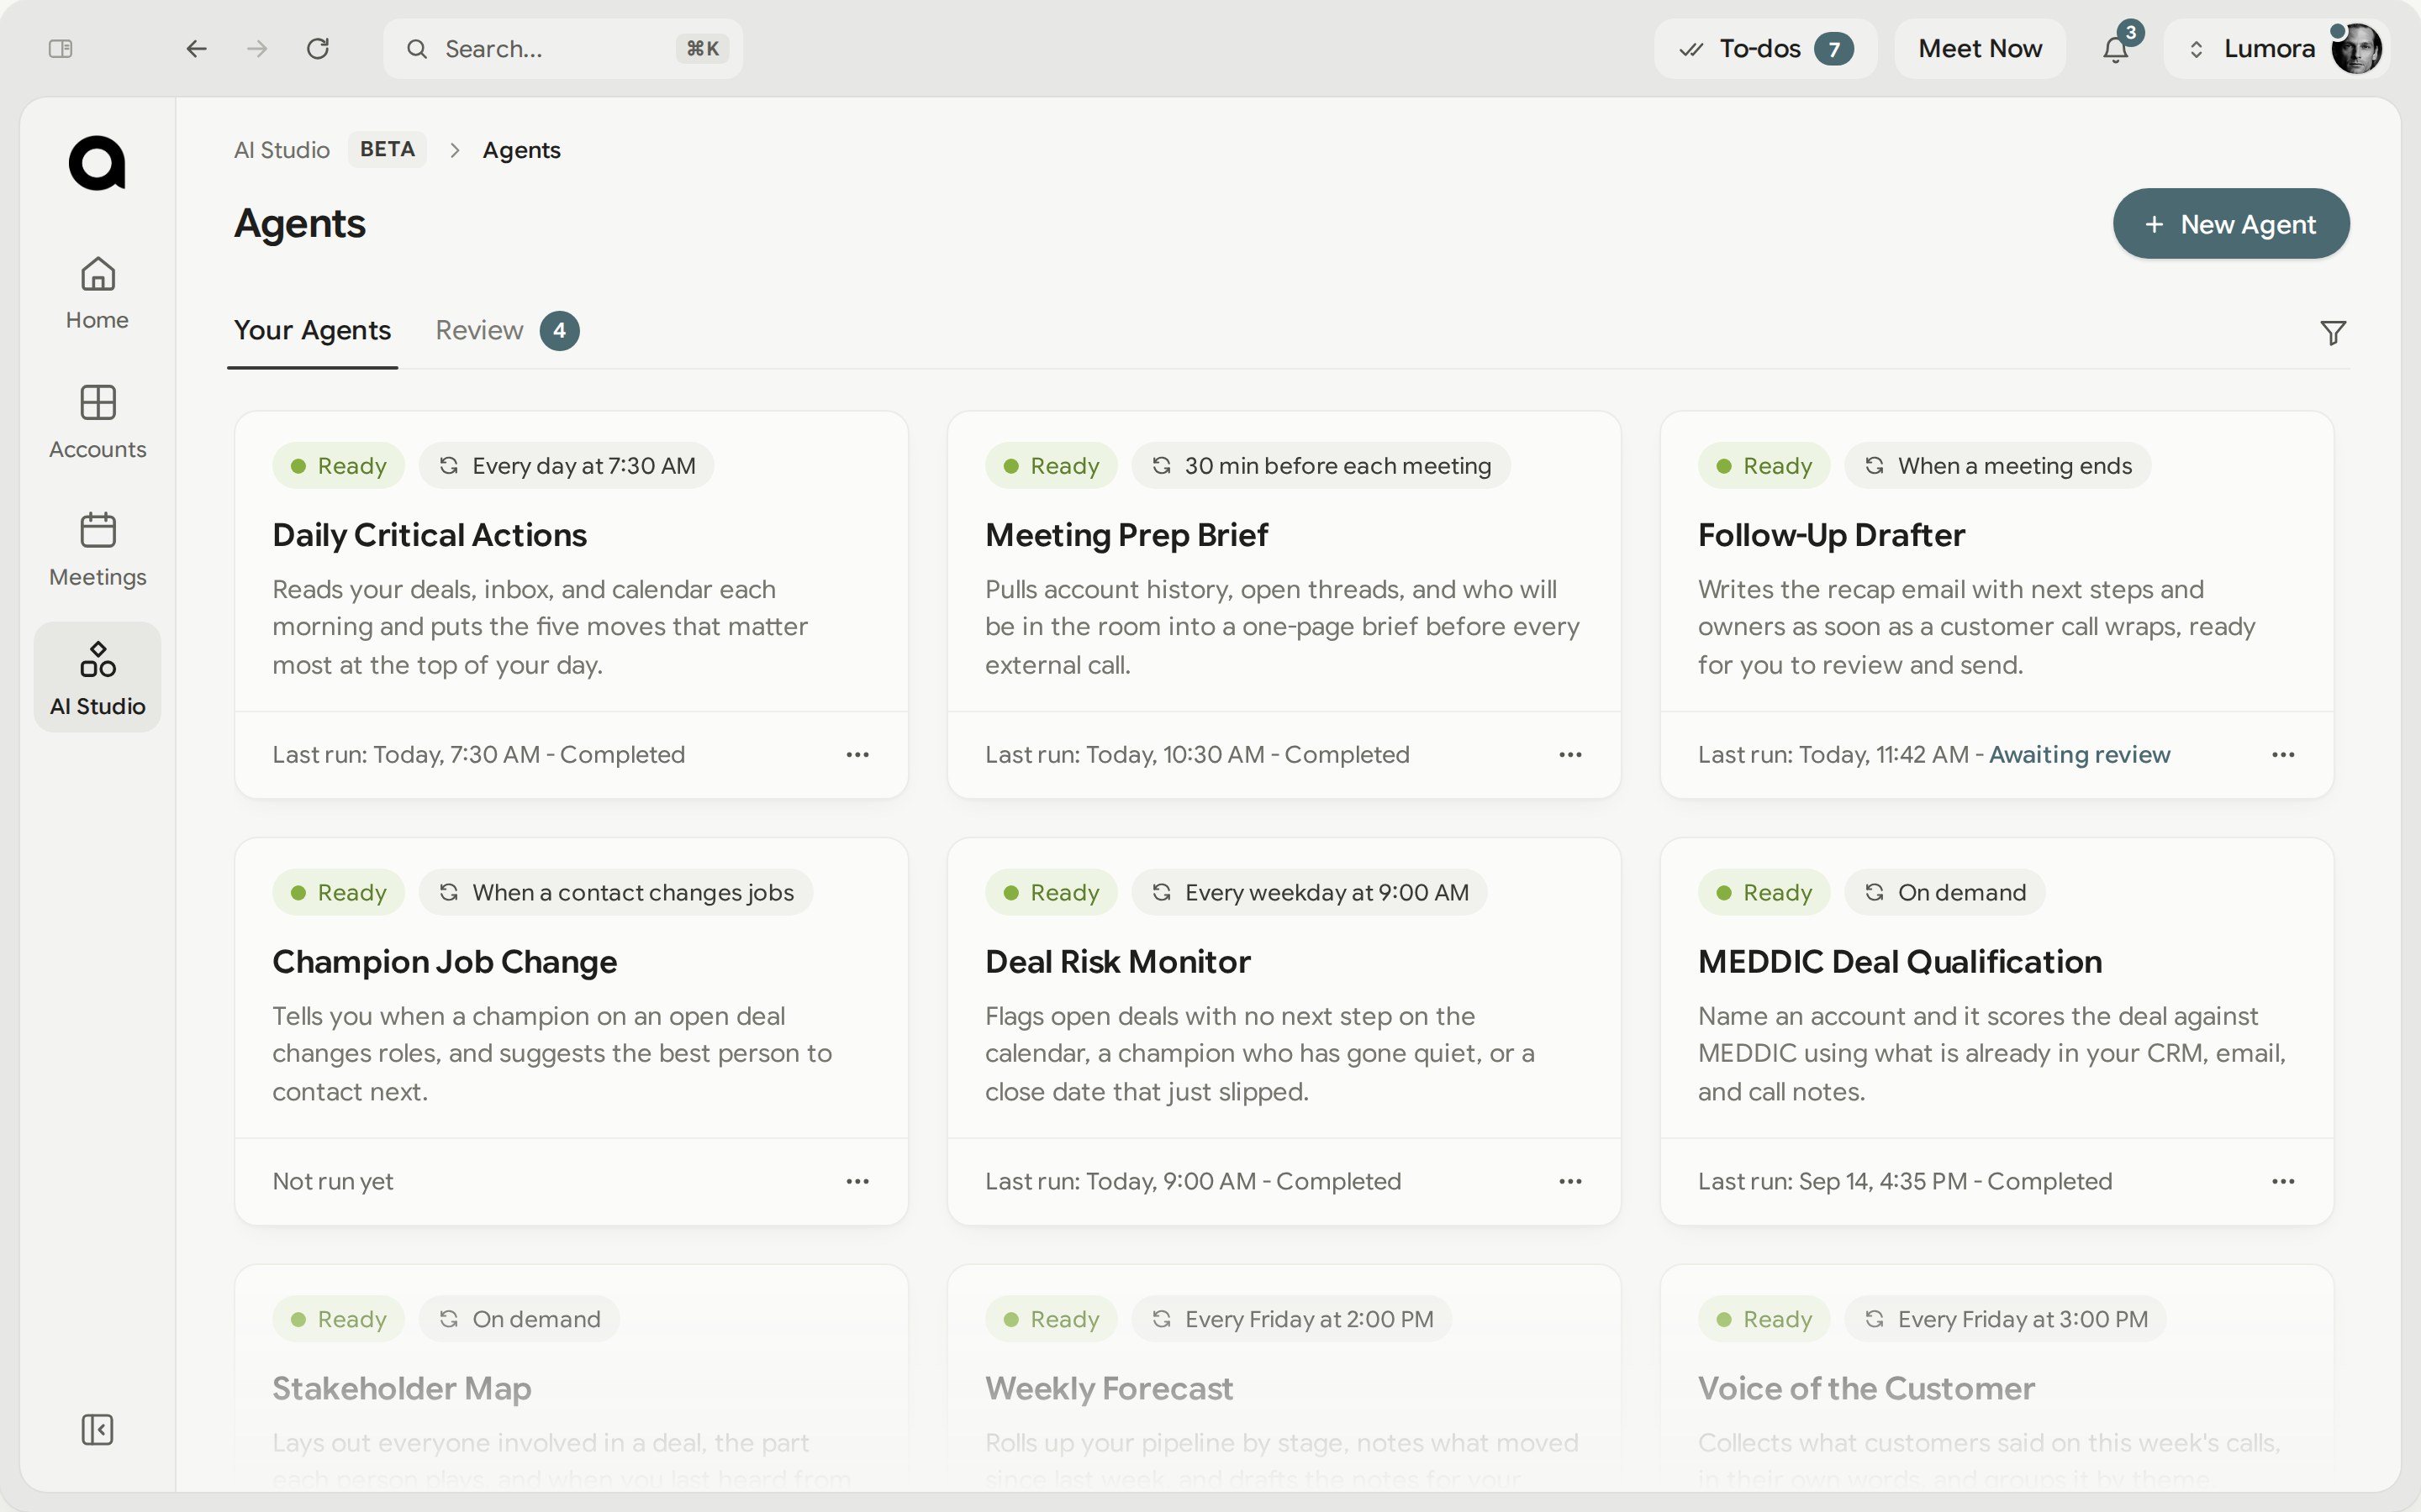The image size is (2421, 1512).
Task: Open Weekly Forecast agent title
Action: click(x=1109, y=1389)
